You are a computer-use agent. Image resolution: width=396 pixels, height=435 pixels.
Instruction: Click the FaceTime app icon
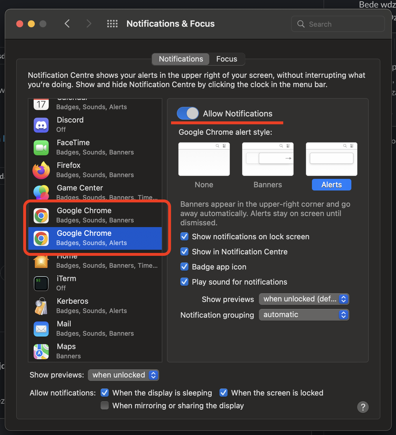(x=41, y=148)
